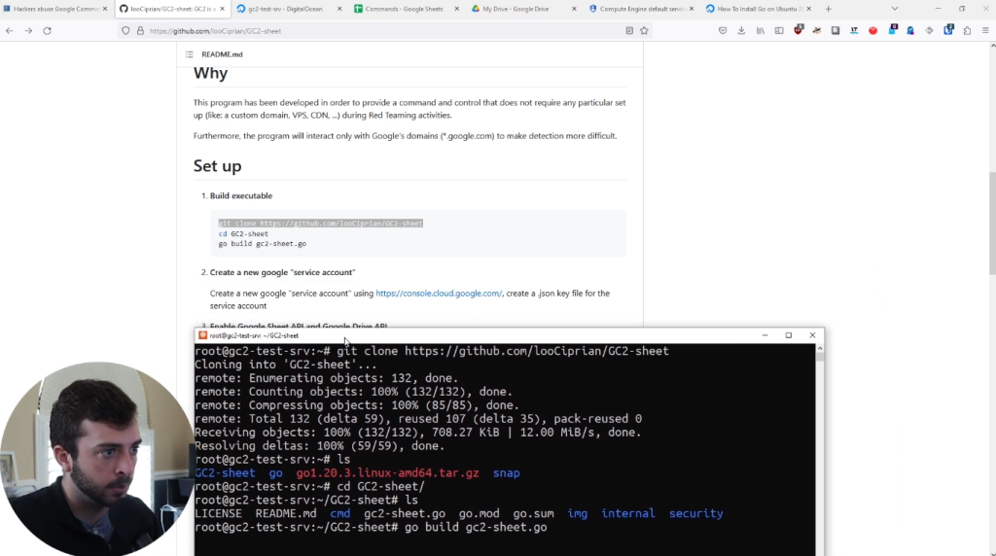Click the 'Why' heading
This screenshot has width=996, height=556.
pyautogui.click(x=210, y=74)
